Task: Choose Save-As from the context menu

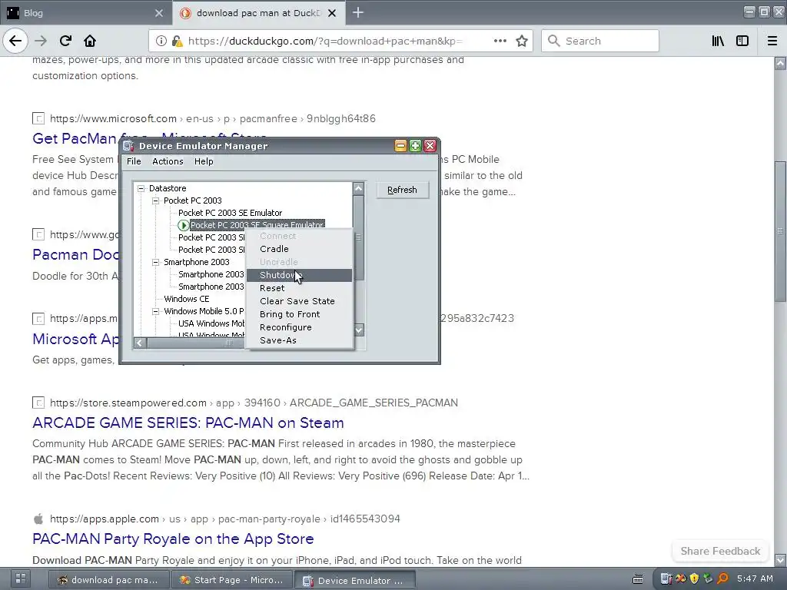Action: [x=299, y=340]
